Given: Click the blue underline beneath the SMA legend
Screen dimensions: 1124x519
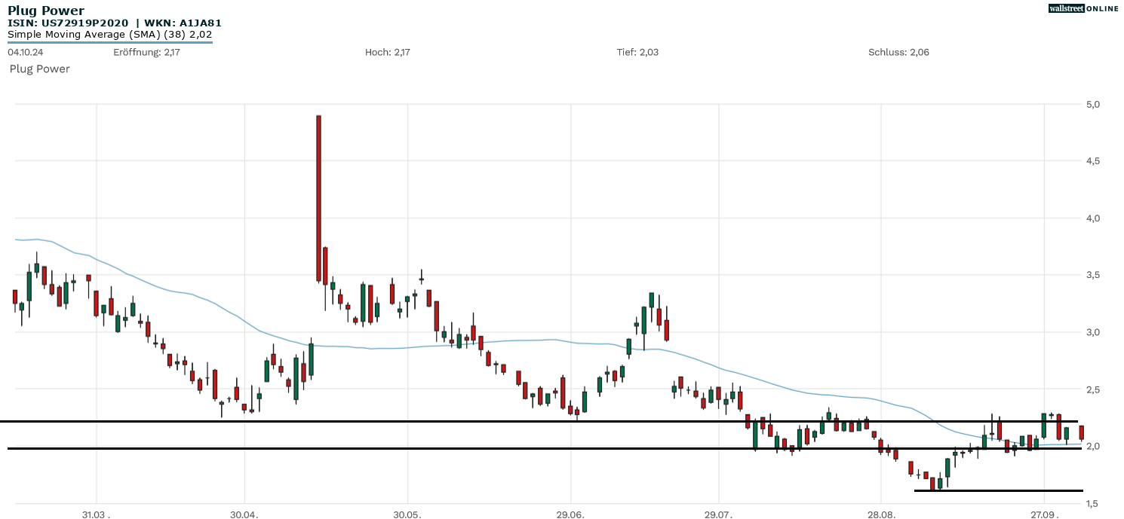Looking at the screenshot, I should [109, 42].
